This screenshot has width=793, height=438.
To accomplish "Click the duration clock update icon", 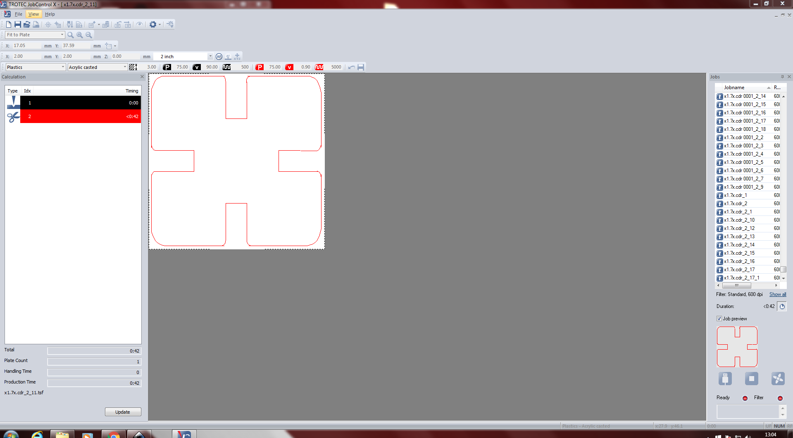I will pyautogui.click(x=782, y=307).
